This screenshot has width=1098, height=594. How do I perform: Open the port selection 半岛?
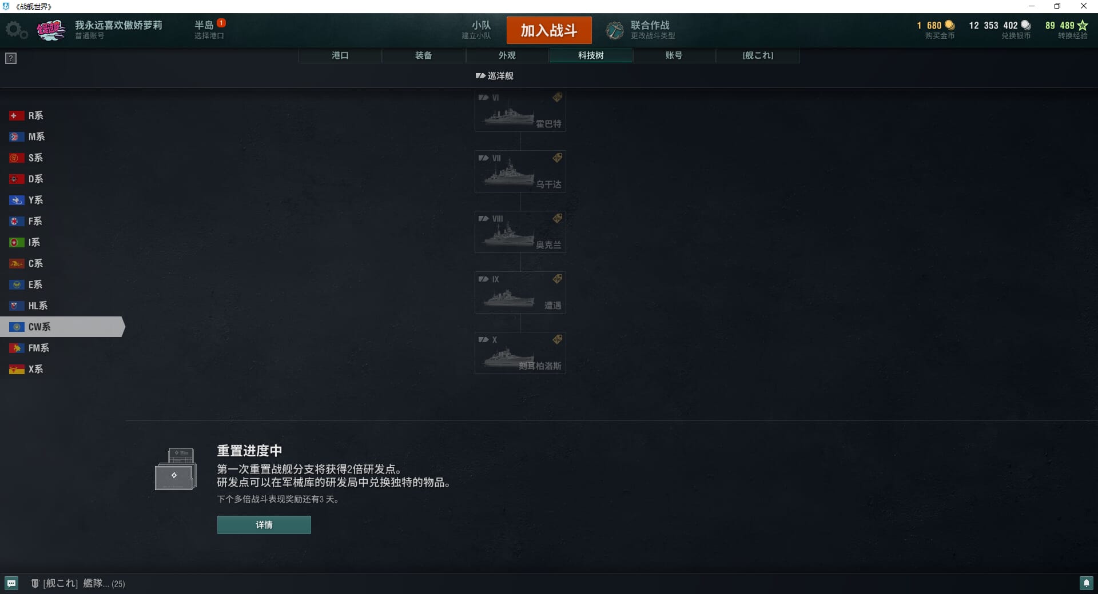click(x=209, y=30)
